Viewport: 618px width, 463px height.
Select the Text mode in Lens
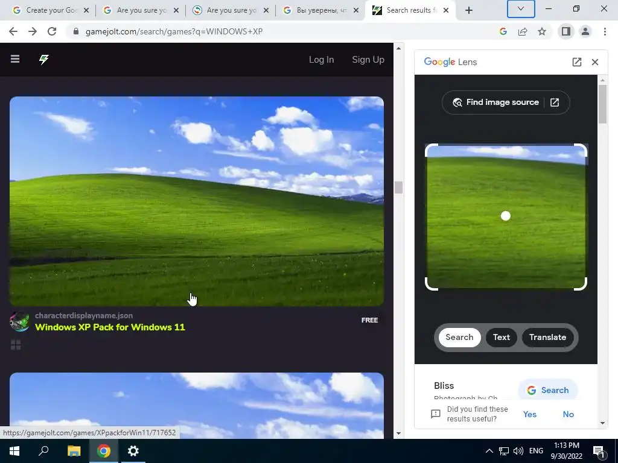tap(502, 338)
